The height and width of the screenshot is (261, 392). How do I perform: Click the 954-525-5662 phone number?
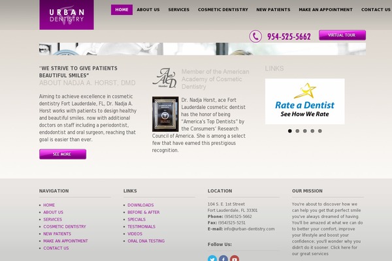289,37
